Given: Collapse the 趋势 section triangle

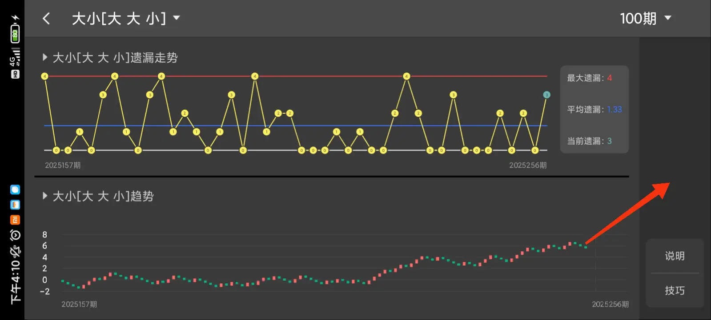Looking at the screenshot, I should click(45, 196).
